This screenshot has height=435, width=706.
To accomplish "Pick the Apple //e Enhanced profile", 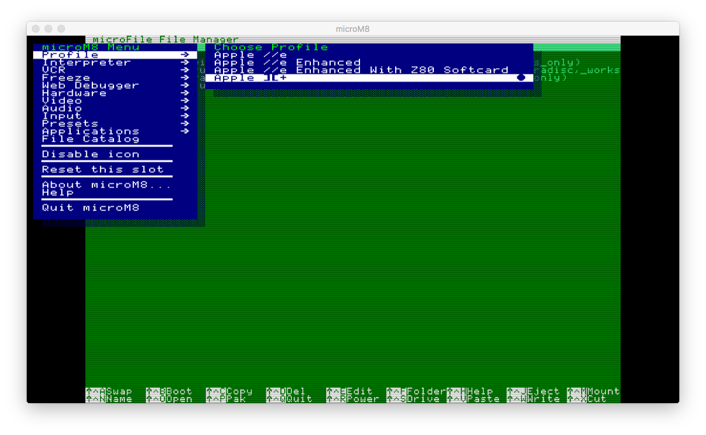I will 287,63.
